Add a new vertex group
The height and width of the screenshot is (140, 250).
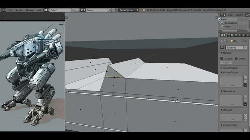coord(245,78)
